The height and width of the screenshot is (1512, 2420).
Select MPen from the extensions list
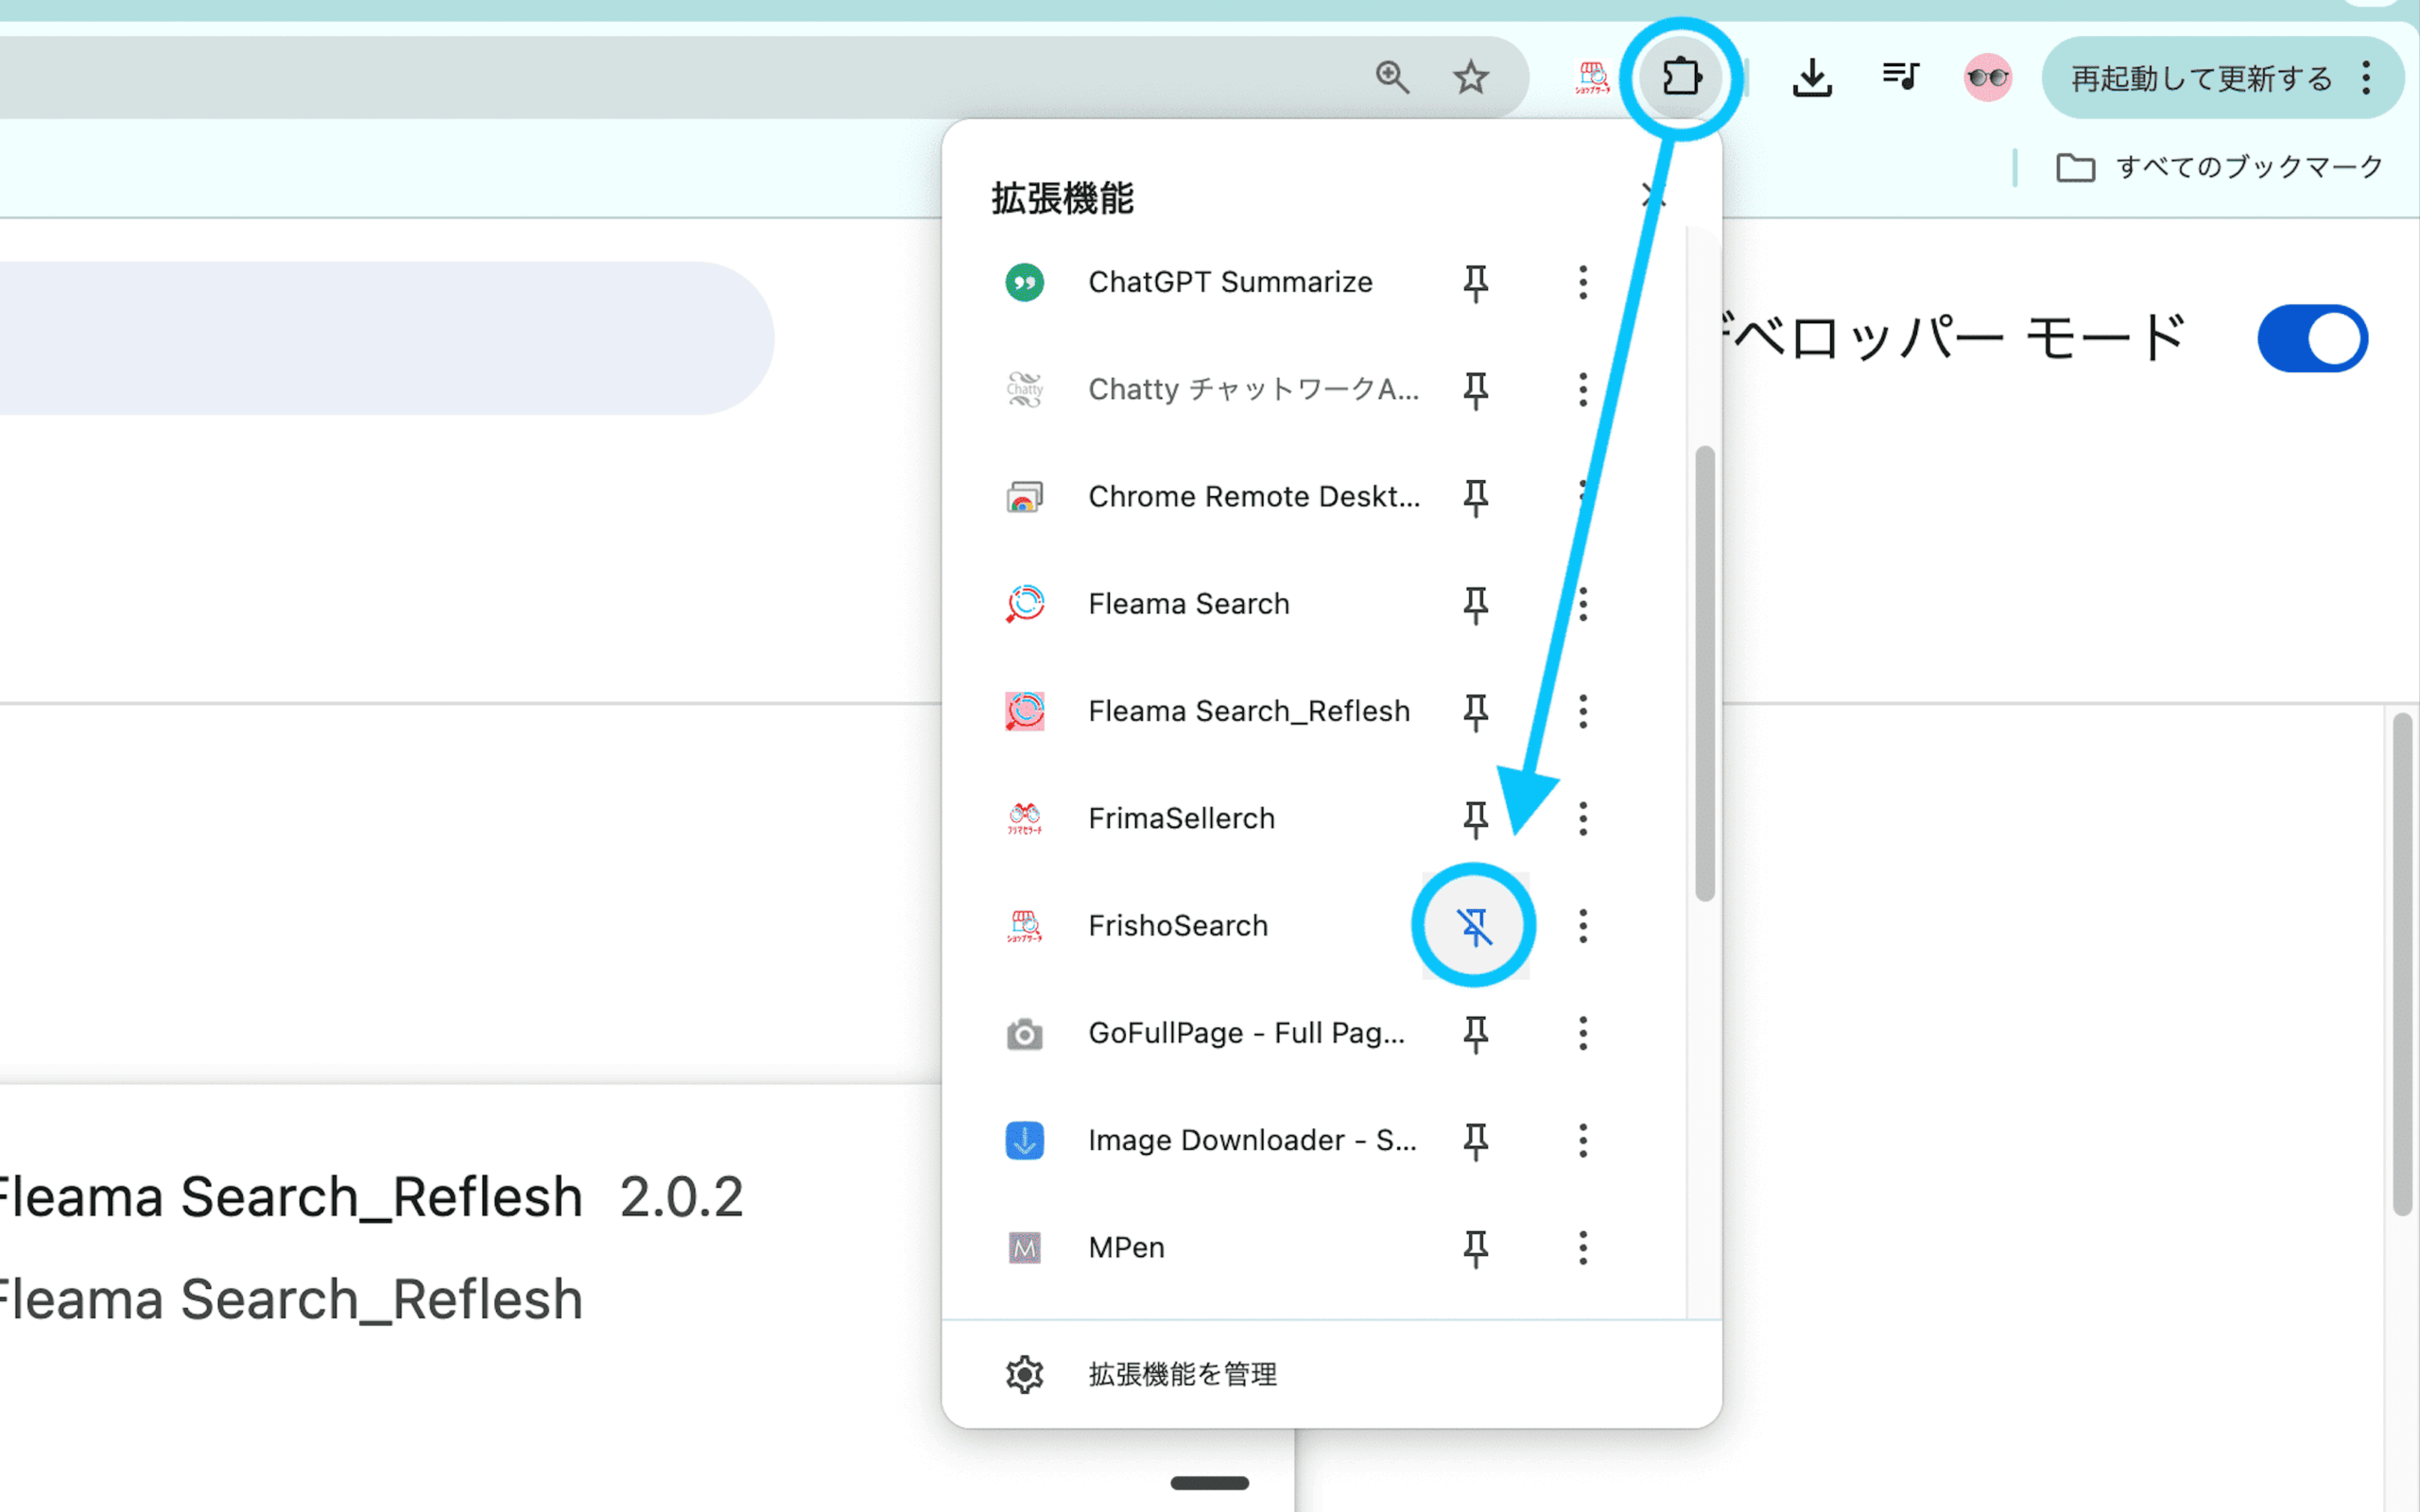1126,1248
